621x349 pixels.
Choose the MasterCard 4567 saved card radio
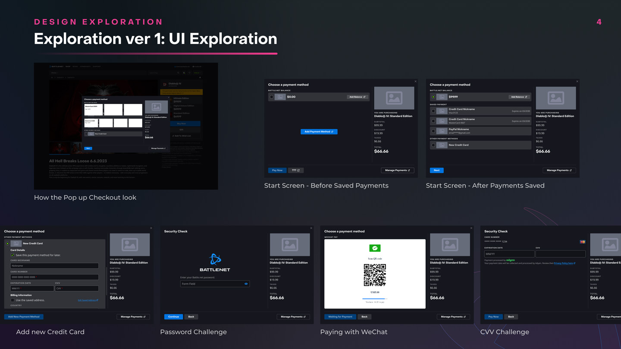pos(433,121)
